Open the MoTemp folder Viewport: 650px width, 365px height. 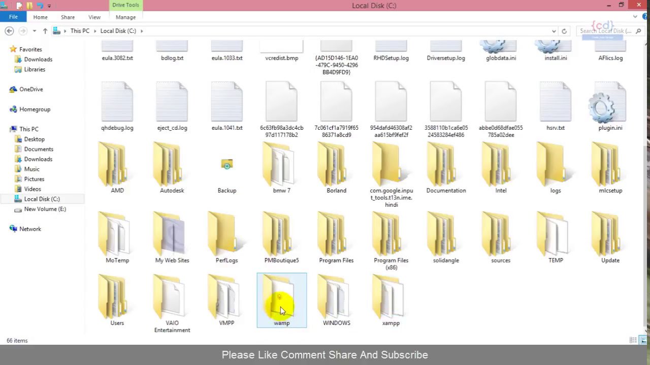117,237
